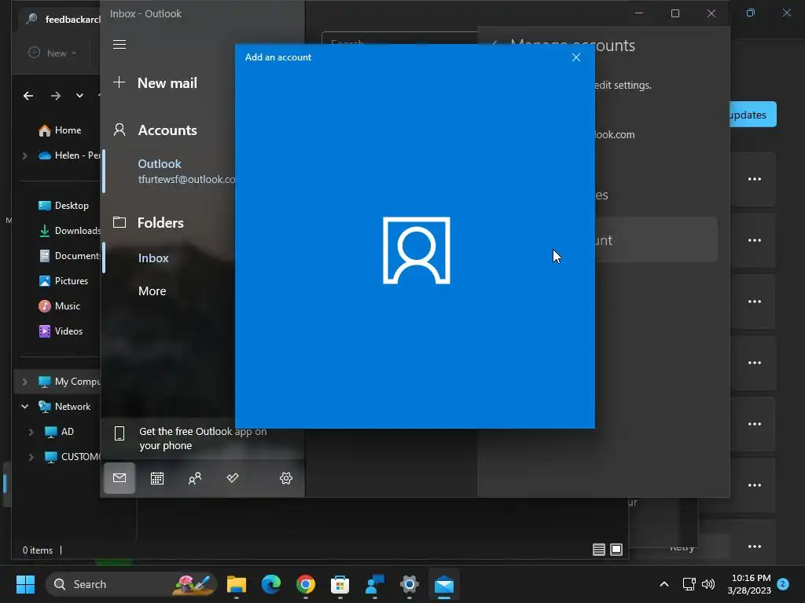Open File Explorer from taskbar
The height and width of the screenshot is (603, 805).
point(237,584)
